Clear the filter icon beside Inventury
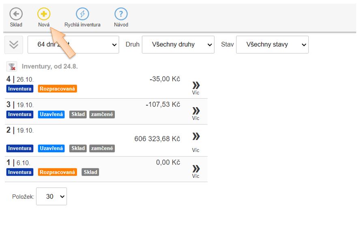Viewport: 359px width, 246px height. (12, 67)
